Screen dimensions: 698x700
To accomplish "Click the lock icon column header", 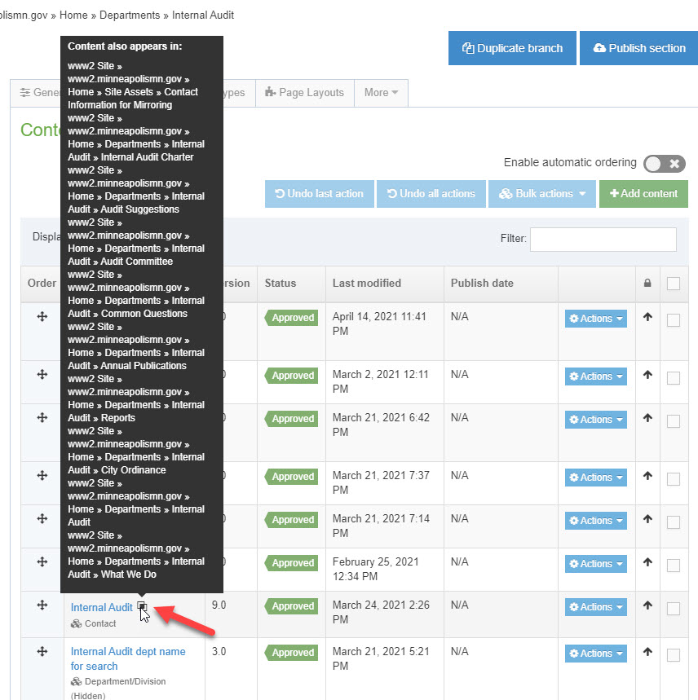I will coord(647,283).
